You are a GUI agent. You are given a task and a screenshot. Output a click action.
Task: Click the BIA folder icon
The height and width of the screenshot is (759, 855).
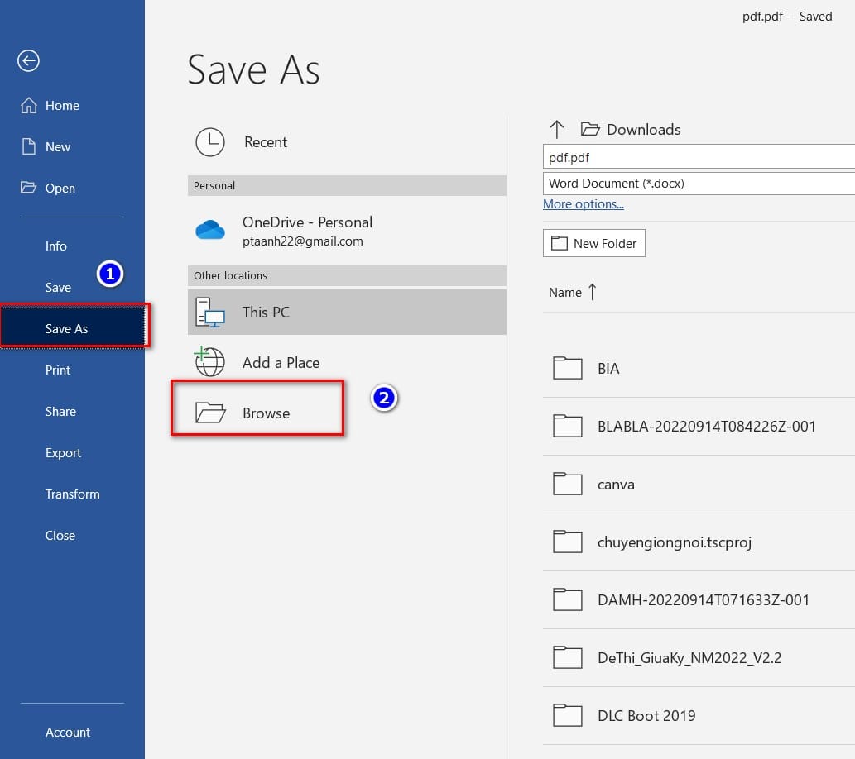[568, 368]
